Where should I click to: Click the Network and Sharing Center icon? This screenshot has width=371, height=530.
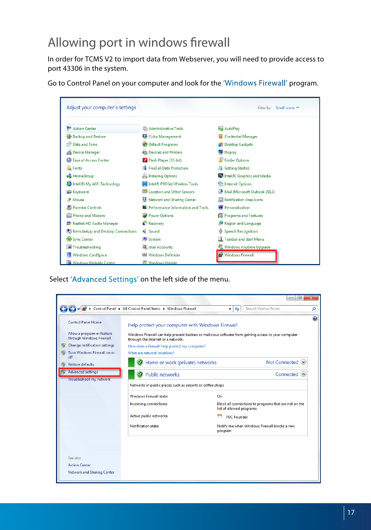(x=145, y=200)
